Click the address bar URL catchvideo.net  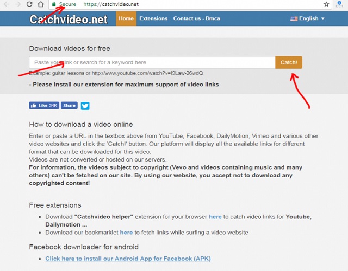[111, 4]
